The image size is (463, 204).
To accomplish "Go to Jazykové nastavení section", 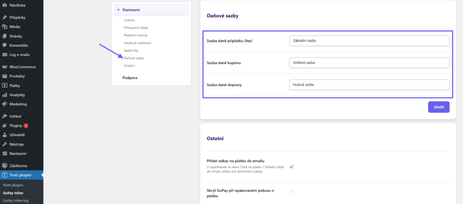I will click(137, 43).
